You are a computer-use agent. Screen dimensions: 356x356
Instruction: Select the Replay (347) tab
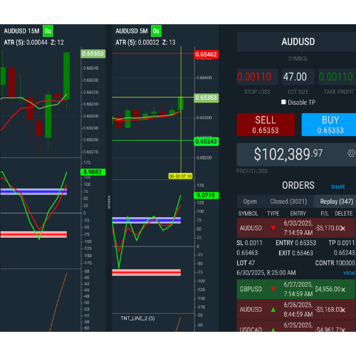pyautogui.click(x=336, y=201)
